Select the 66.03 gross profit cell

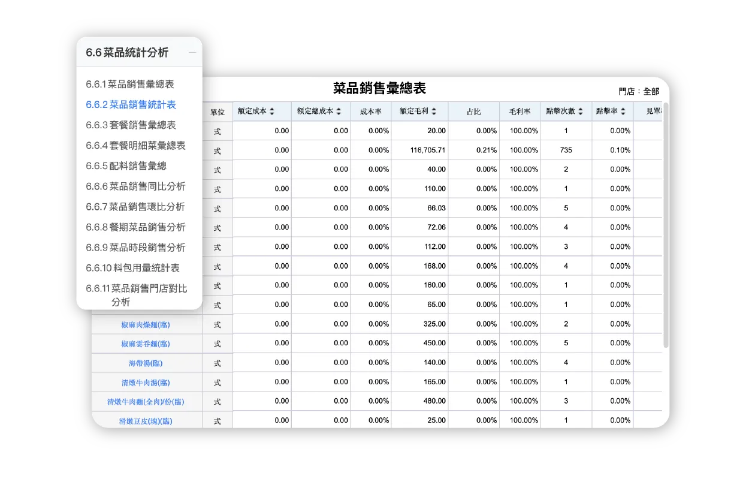coord(419,208)
